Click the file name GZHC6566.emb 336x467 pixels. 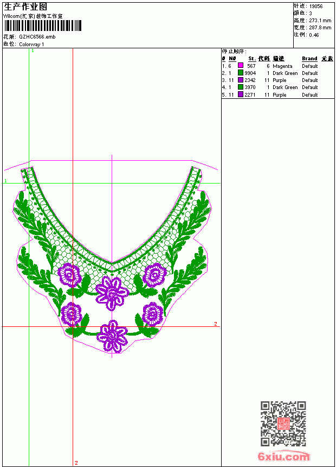37,37
